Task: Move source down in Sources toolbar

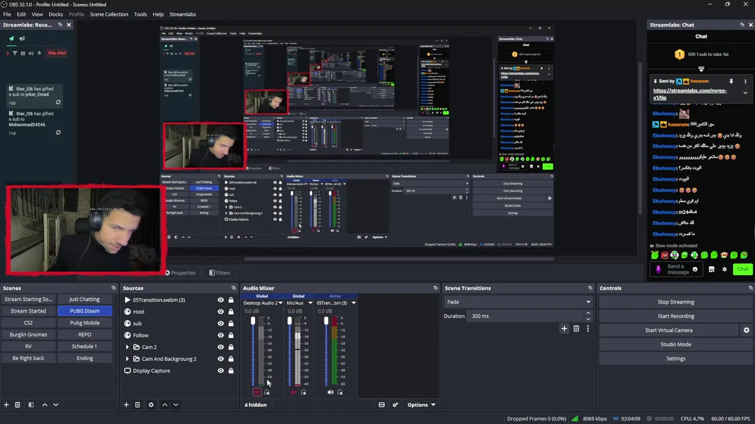Action: tap(176, 405)
